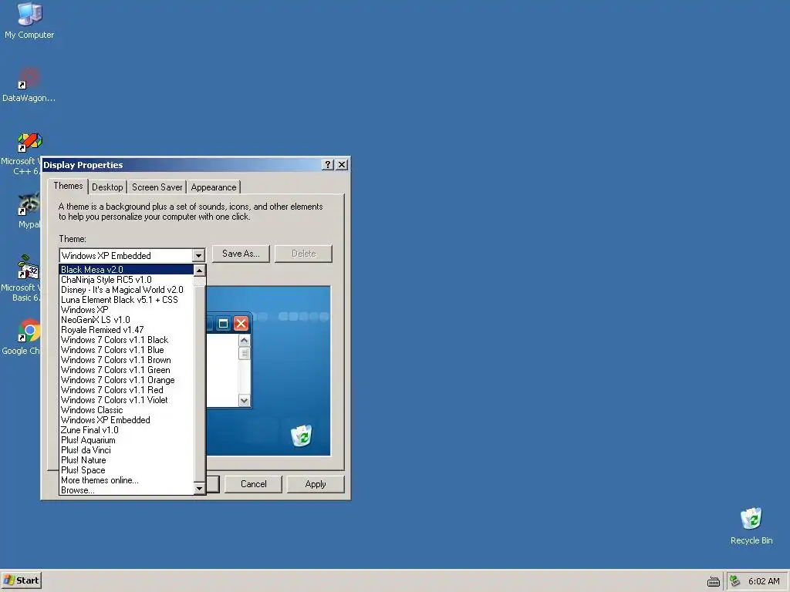Viewport: 790px width, 592px height.
Task: Choose Windows Classic theme
Action: click(126, 410)
